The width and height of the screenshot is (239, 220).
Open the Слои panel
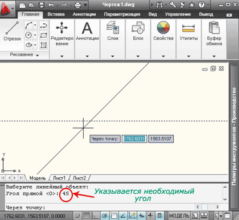pos(113,39)
